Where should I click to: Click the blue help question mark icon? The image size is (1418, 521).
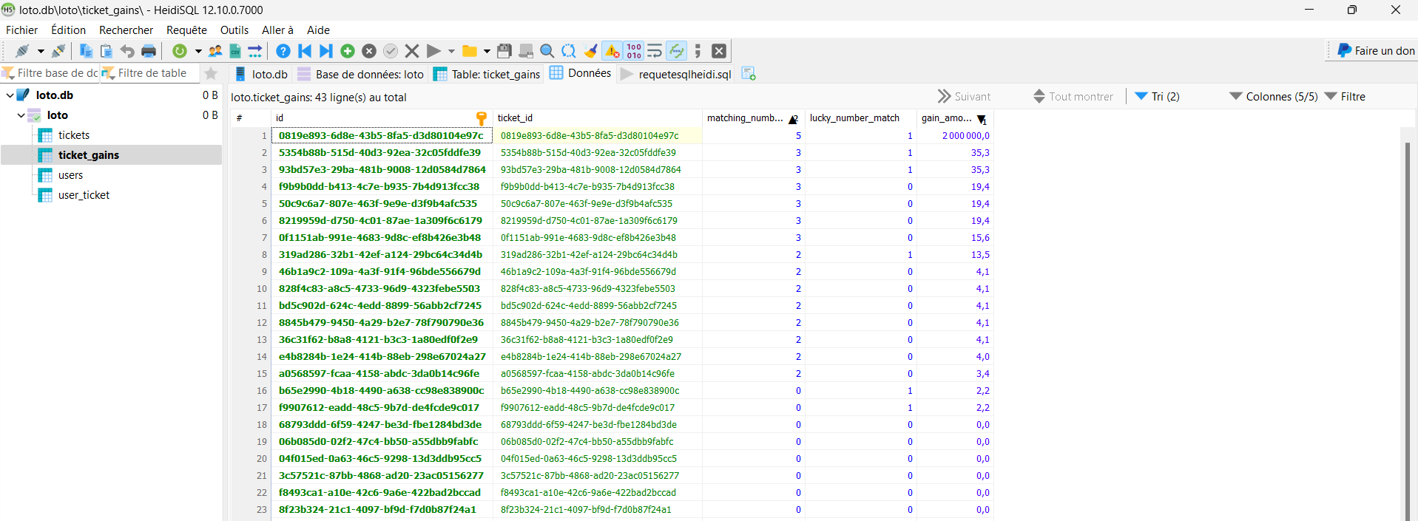(x=283, y=51)
